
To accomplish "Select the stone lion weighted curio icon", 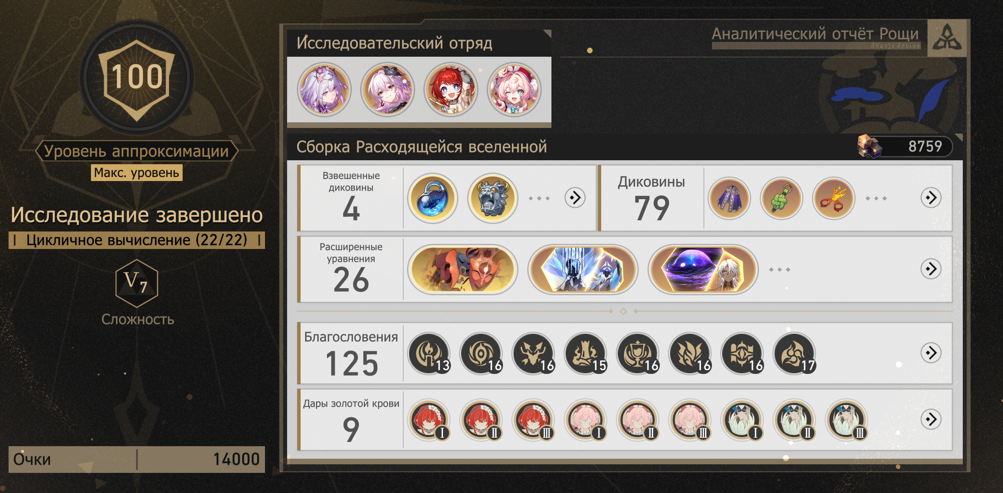I will [x=492, y=198].
